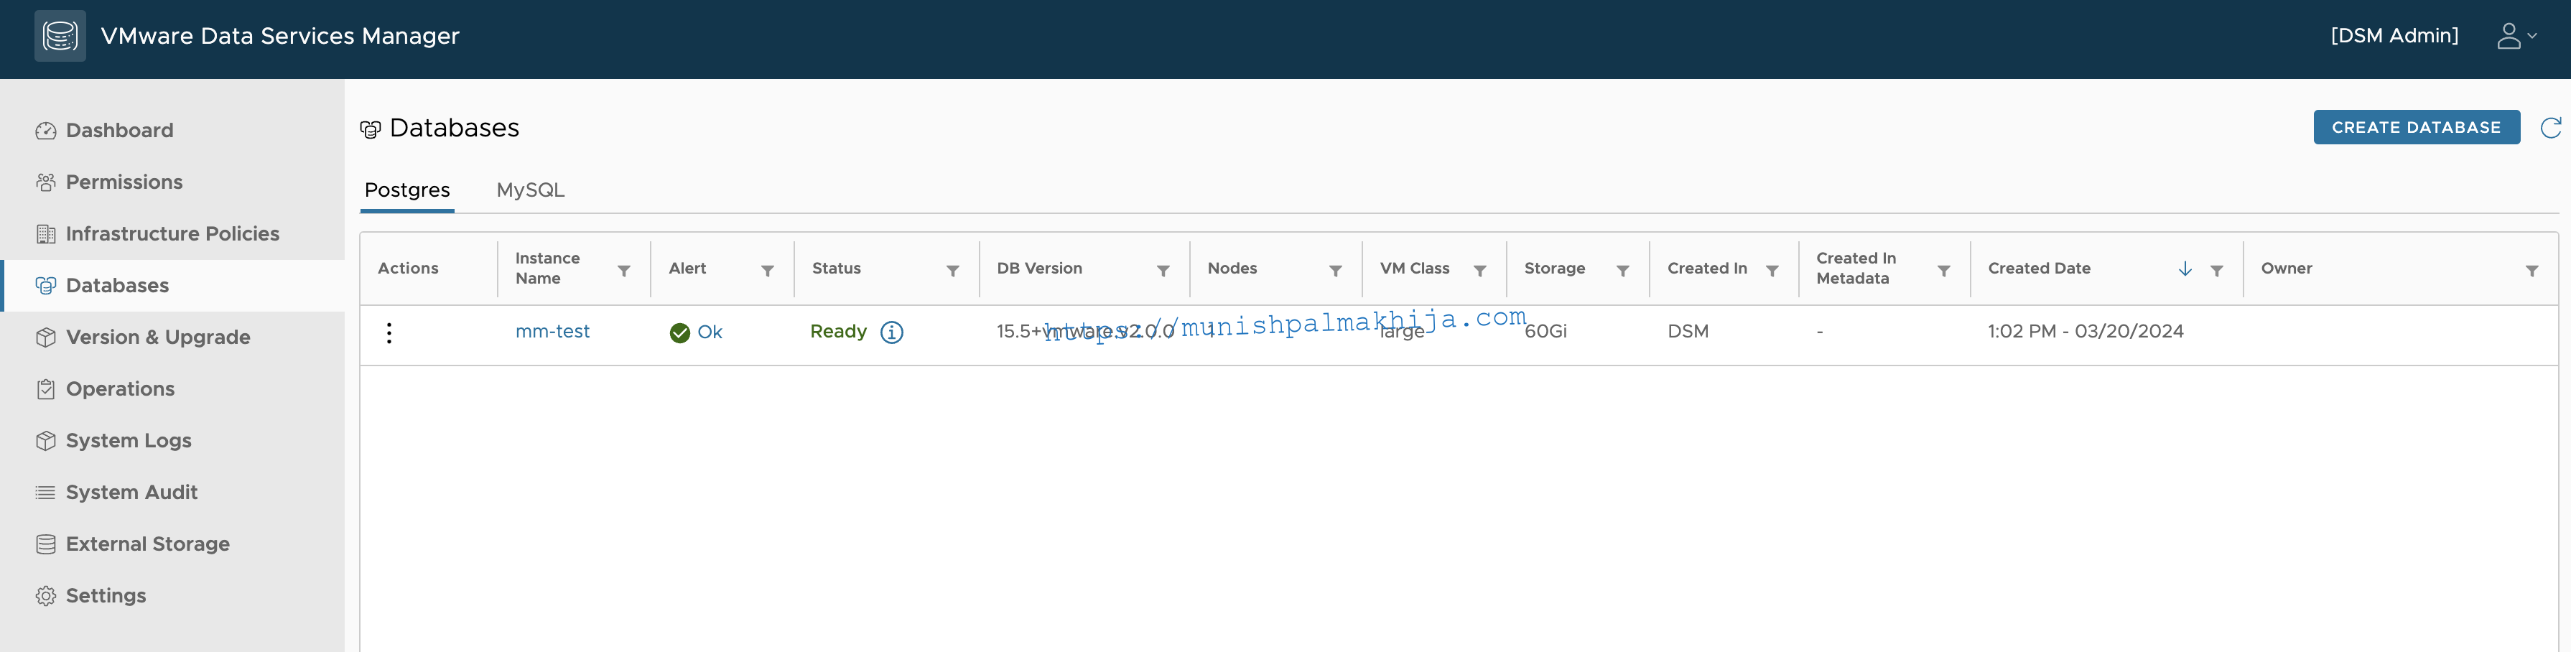The width and height of the screenshot is (2571, 652).
Task: Open the DB Version column filter
Action: click(1163, 271)
